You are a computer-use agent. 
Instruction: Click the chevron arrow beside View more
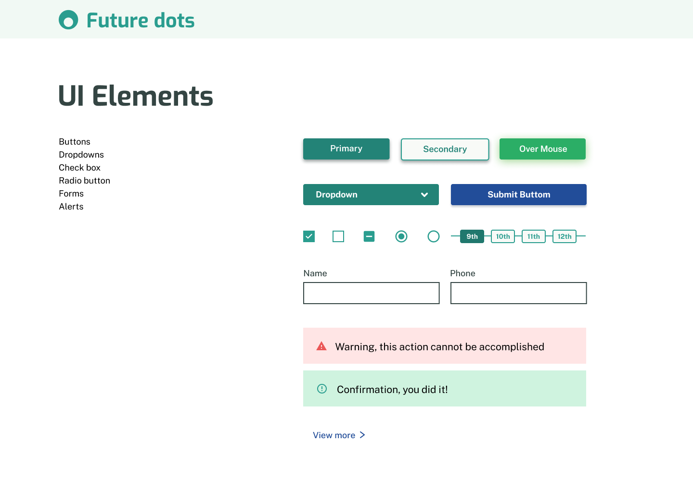tap(362, 435)
